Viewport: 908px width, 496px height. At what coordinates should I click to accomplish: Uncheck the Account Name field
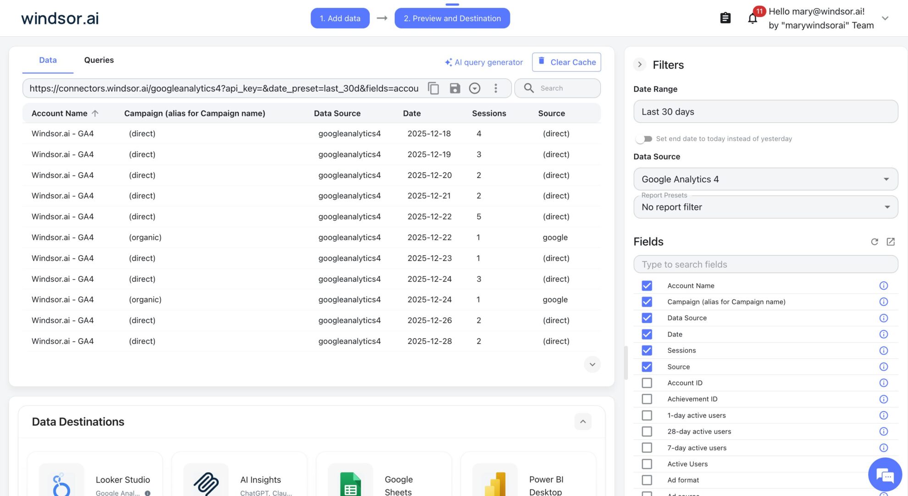[x=647, y=286]
